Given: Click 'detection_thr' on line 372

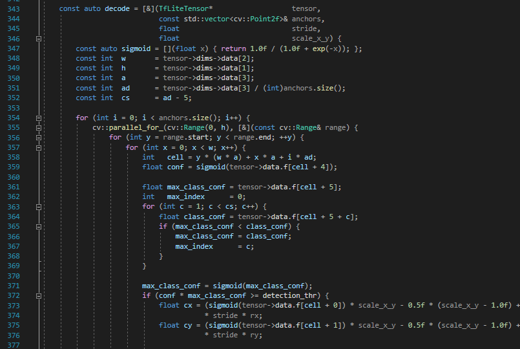Looking at the screenshot, I should click(x=289, y=295).
